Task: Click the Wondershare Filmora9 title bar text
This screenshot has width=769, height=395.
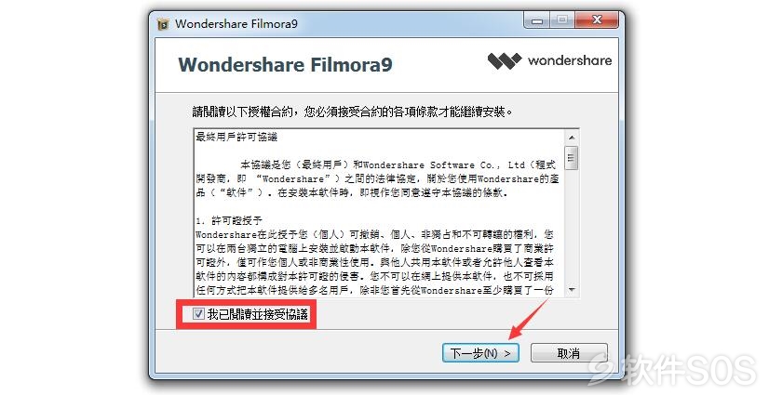Action: coord(236,23)
